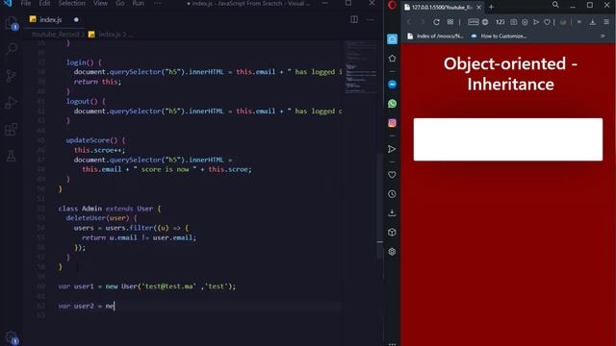Click the Opera tab search magnifier
The width and height of the screenshot is (616, 346).
(555, 5)
